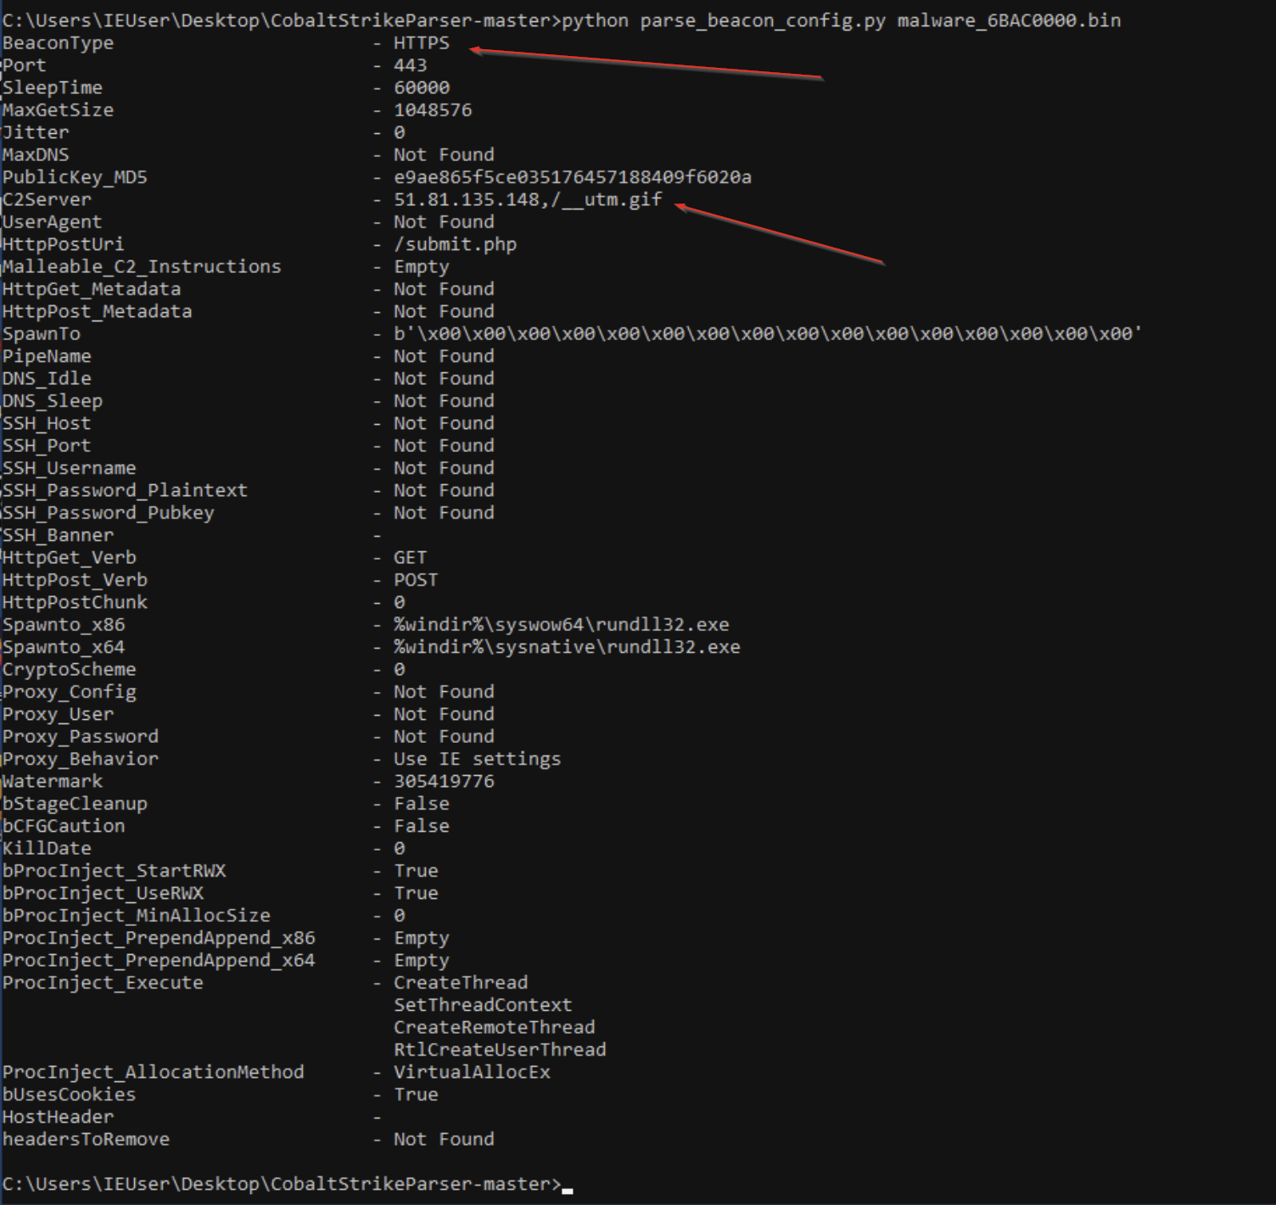Click the command prompt cursor at bottom
The height and width of the screenshot is (1205, 1276).
(x=567, y=1191)
